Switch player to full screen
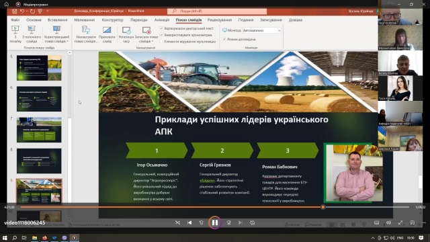The width and height of the screenshot is (430, 242). [x=400, y=223]
